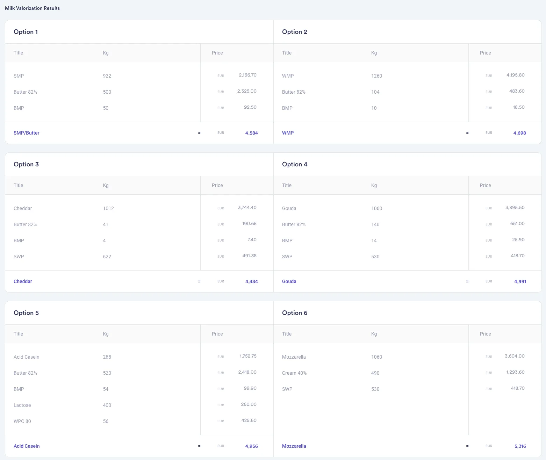Click the Cream 40% row title
The height and width of the screenshot is (460, 546).
click(294, 373)
